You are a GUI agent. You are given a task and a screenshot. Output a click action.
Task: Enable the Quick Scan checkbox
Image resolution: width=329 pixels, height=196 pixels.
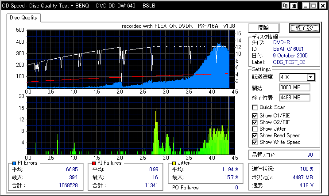pyautogui.click(x=255, y=108)
